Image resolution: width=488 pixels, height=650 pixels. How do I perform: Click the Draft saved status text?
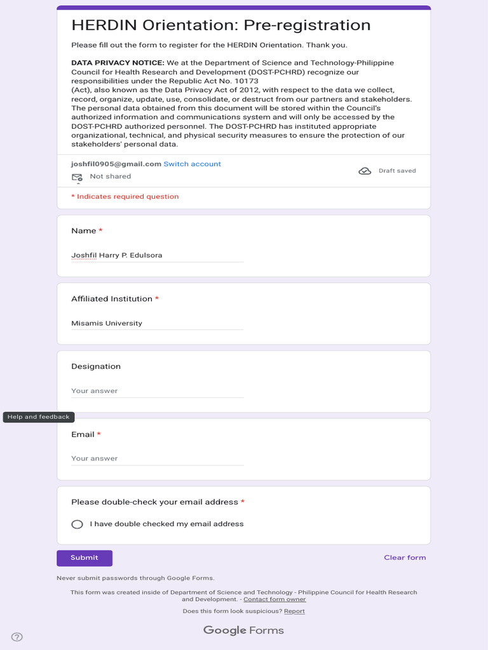pyautogui.click(x=397, y=171)
